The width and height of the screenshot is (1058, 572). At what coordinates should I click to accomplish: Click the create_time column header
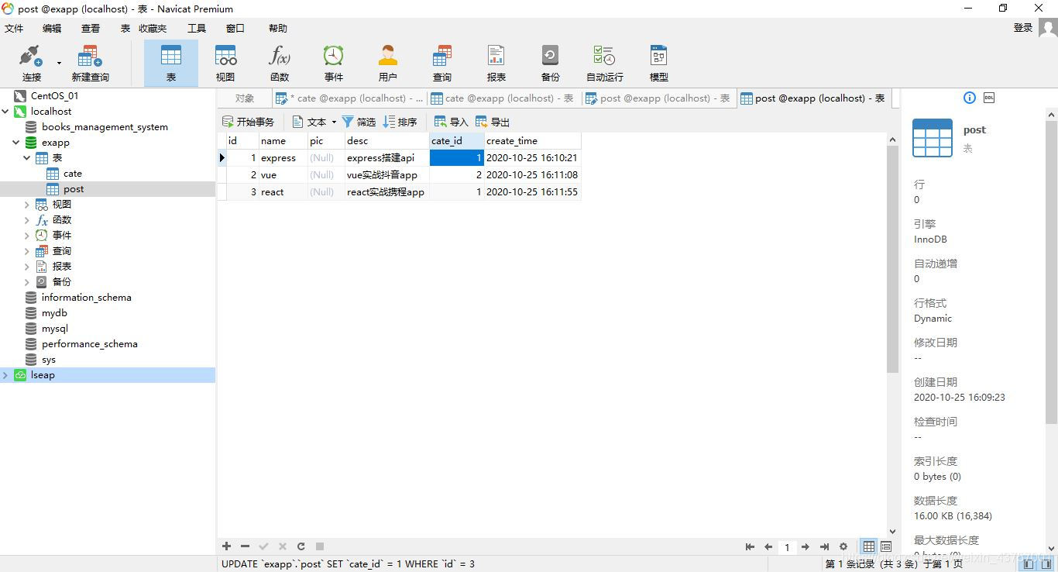tap(532, 141)
